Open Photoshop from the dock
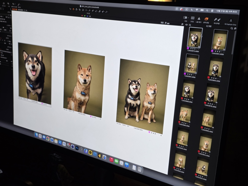The width and height of the screenshot is (248, 186). pos(77,148)
